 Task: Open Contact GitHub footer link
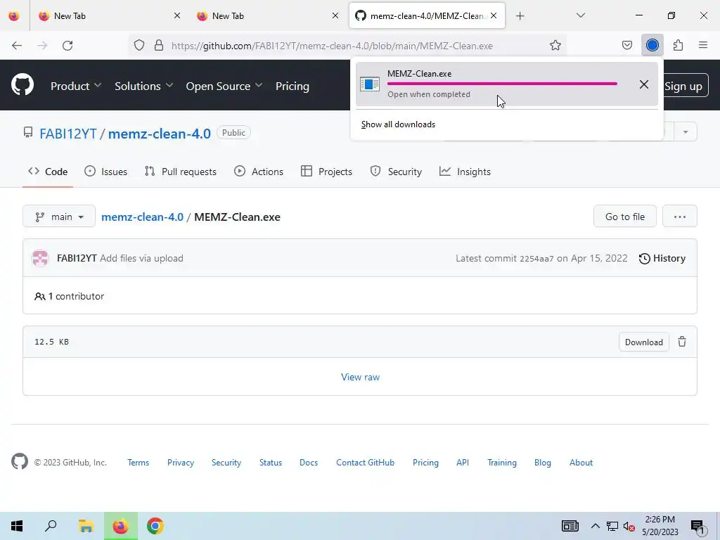[365, 463]
